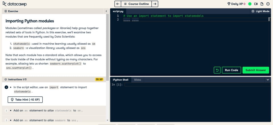Open the video camera icon
This screenshot has width=273, height=125.
[256, 4]
